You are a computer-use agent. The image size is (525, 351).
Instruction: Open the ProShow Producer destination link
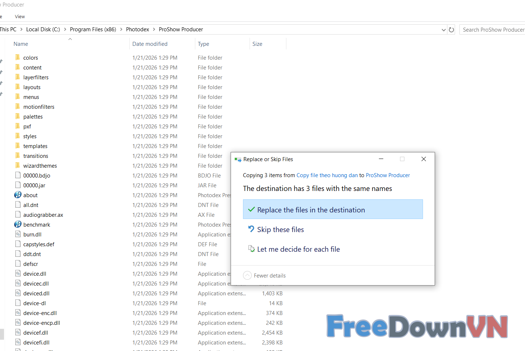[388, 175]
